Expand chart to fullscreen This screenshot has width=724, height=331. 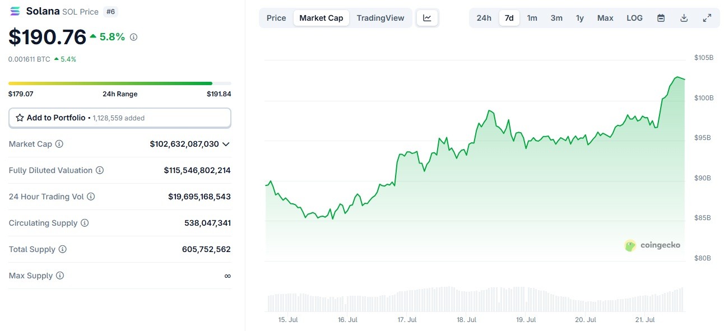coord(707,18)
